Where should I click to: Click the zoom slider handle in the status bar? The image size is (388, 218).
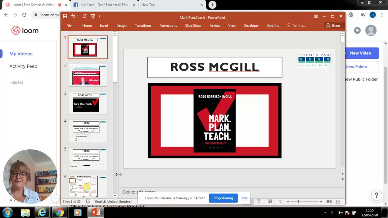point(298,202)
